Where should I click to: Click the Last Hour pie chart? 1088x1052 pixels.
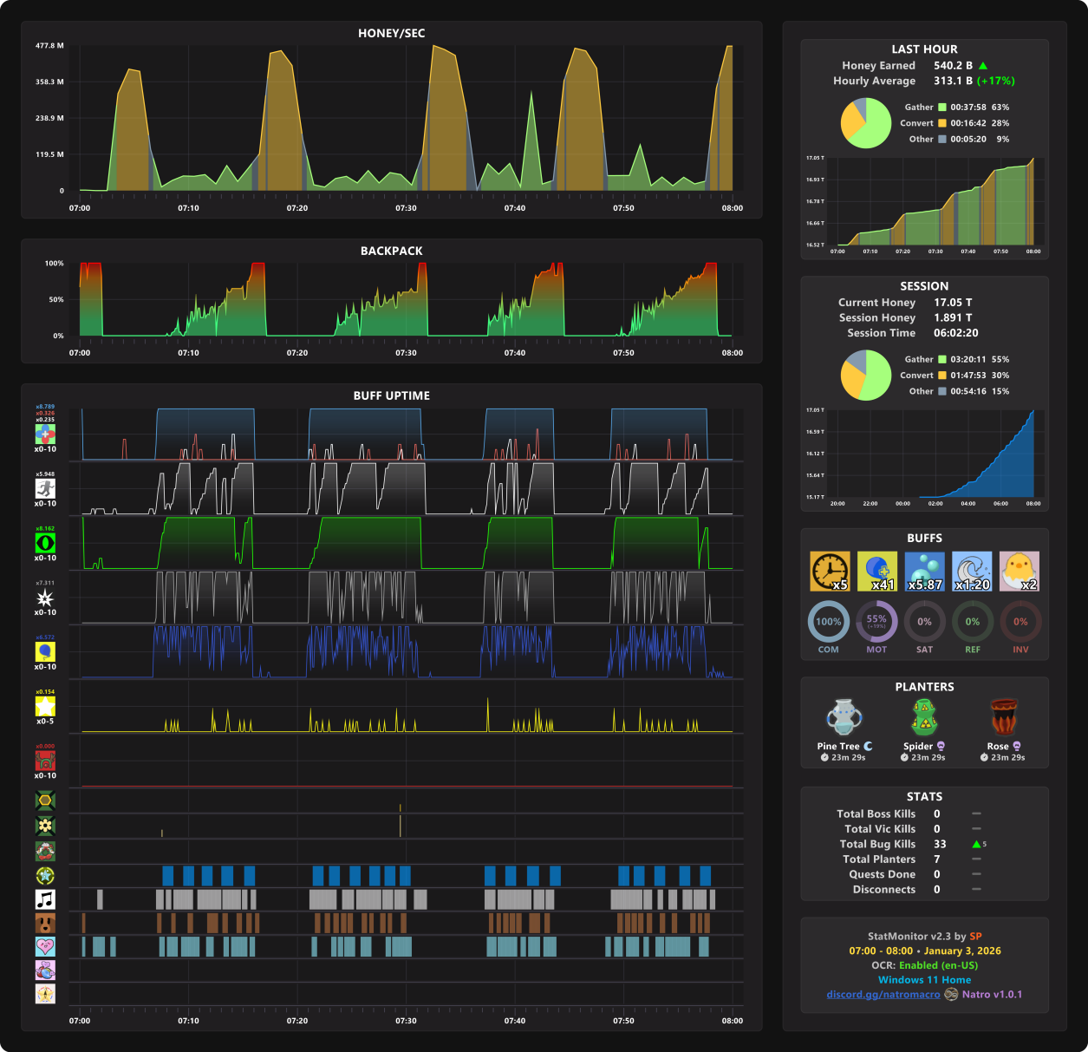pyautogui.click(x=866, y=123)
